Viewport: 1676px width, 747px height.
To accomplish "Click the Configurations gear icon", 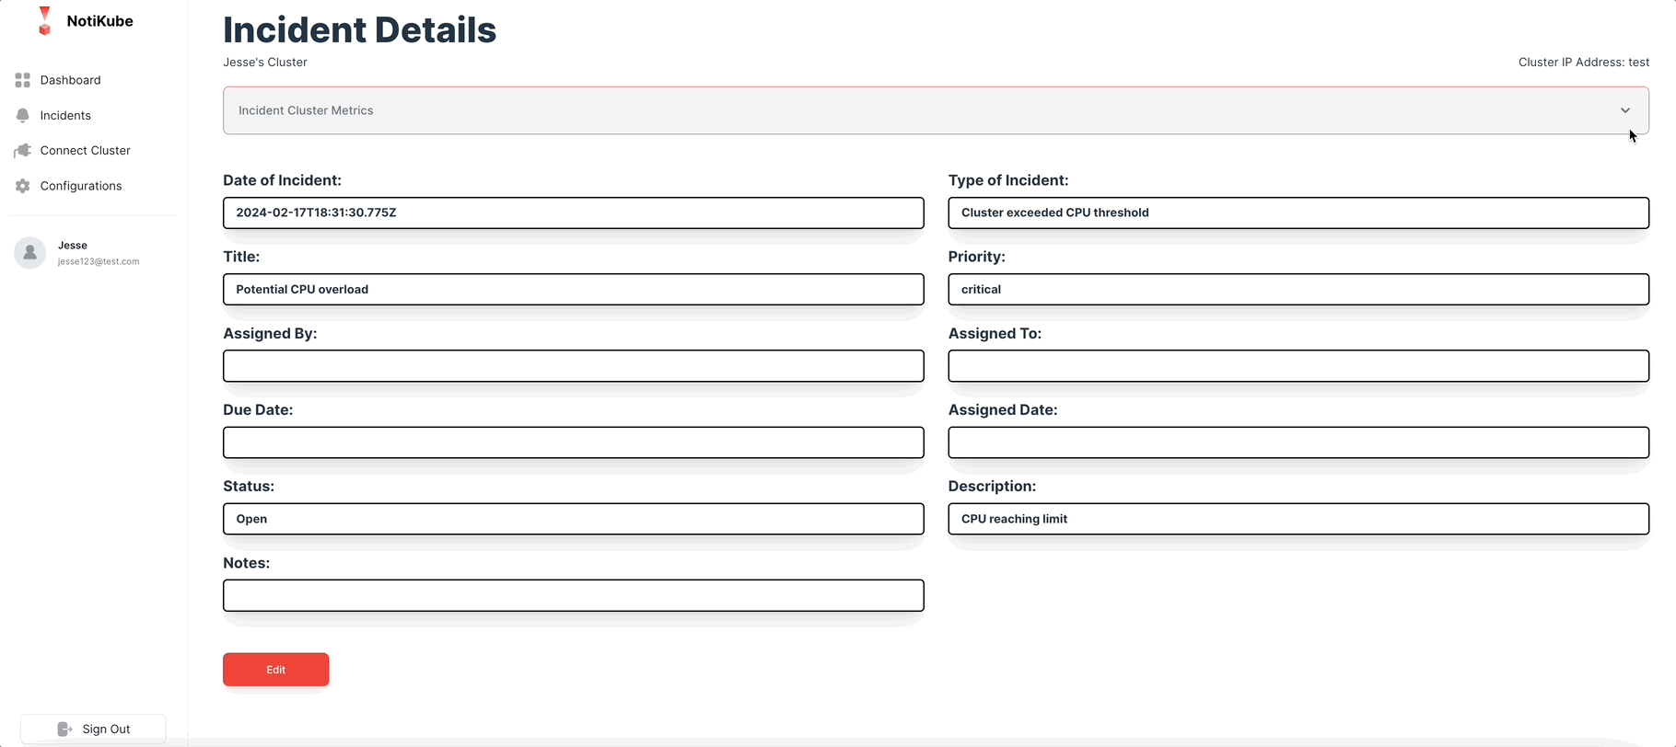I will (23, 186).
